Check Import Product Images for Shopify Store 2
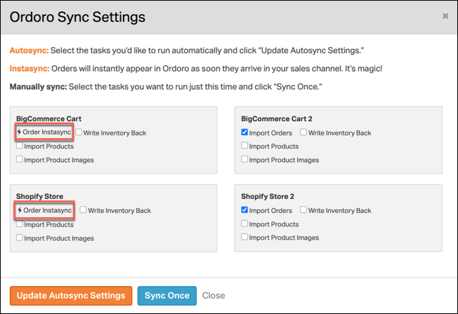458x314 pixels. click(x=244, y=237)
